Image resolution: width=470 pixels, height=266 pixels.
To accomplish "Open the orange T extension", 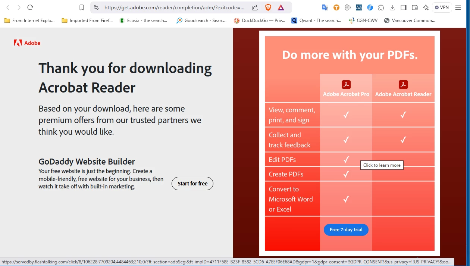I will 336,7.
